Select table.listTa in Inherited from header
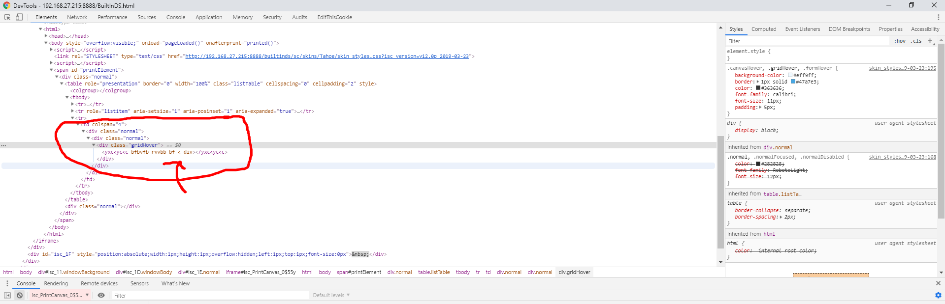Screen dimensions: 945x304 [x=782, y=194]
